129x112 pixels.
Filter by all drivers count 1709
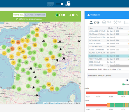[x=95, y=22]
